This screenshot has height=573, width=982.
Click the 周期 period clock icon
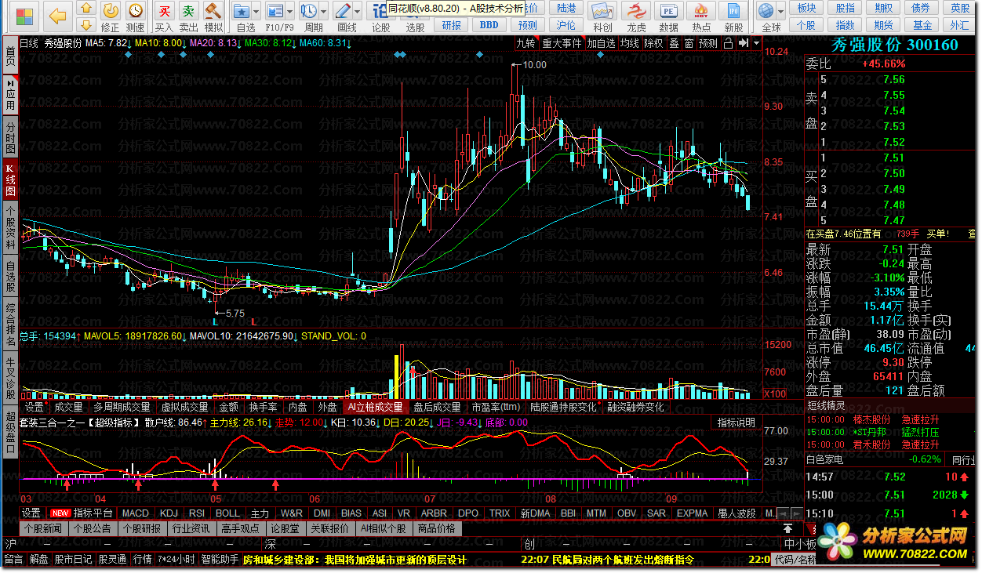pos(308,11)
